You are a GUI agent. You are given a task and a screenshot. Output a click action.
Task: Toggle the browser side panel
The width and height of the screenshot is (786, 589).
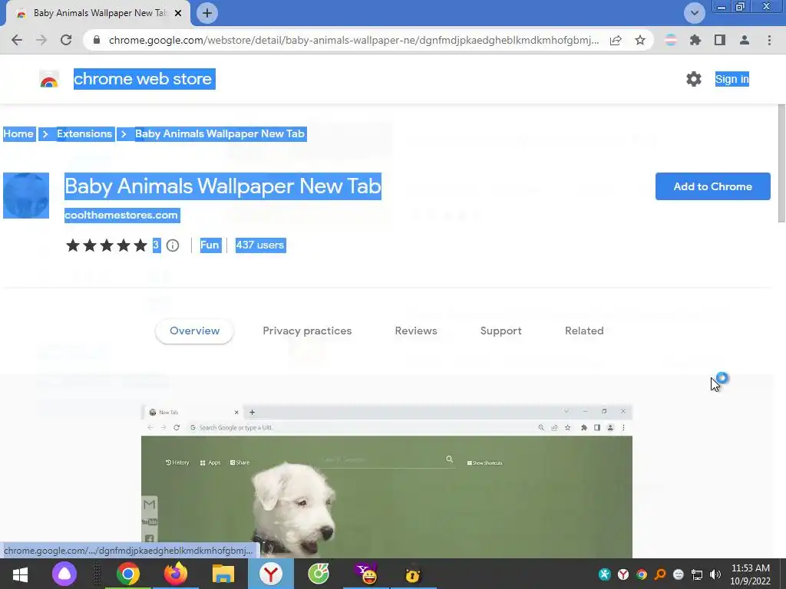pyautogui.click(x=720, y=40)
